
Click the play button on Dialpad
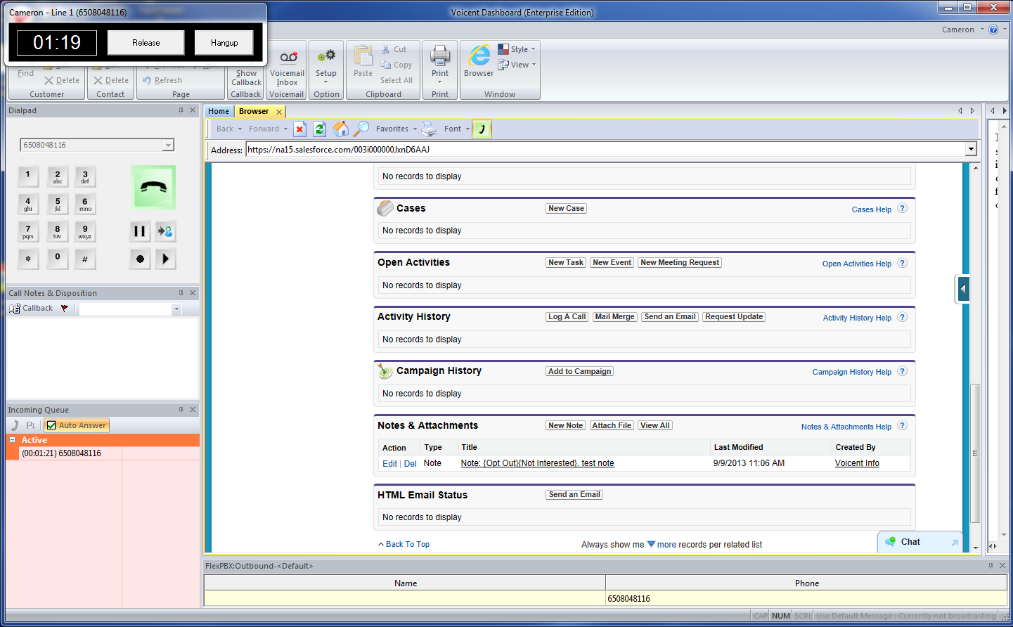pos(165,259)
